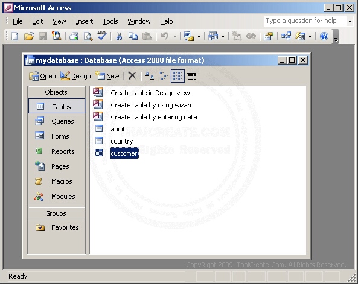Open dropdown next to New Object icon

(x=310, y=36)
